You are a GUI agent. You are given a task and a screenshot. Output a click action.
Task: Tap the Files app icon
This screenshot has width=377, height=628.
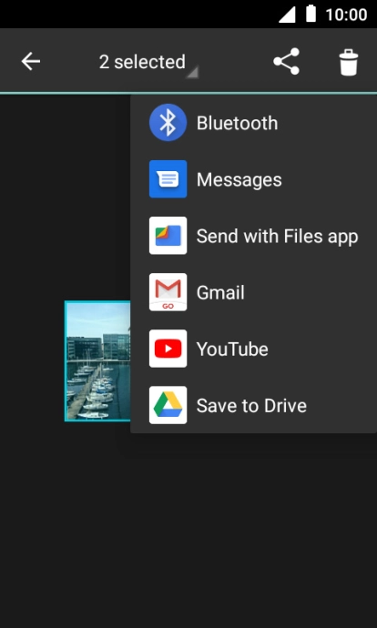[168, 236]
